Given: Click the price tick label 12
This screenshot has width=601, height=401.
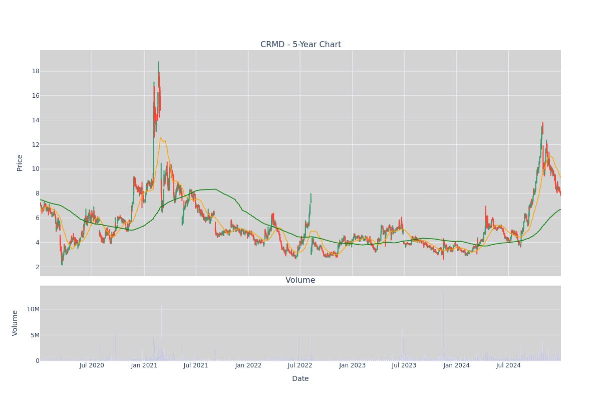Looking at the screenshot, I should click(36, 145).
